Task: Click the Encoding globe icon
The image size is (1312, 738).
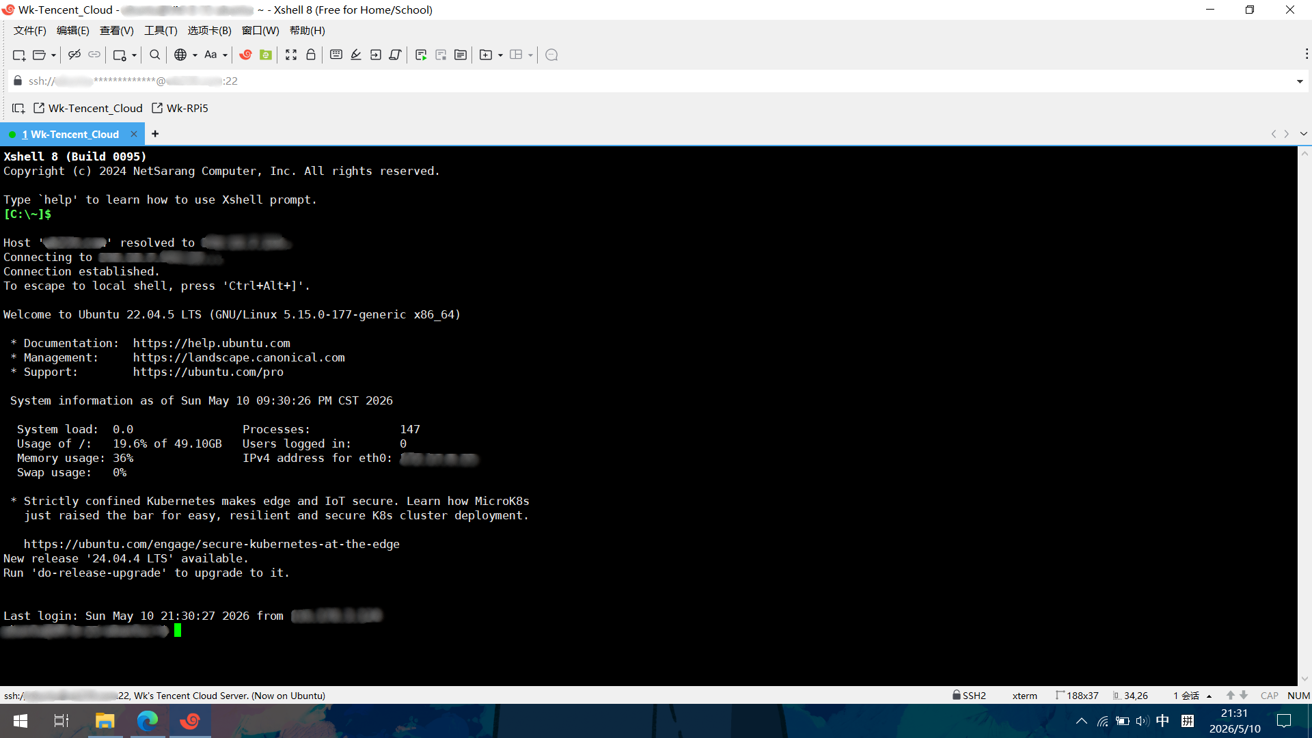Action: [180, 55]
